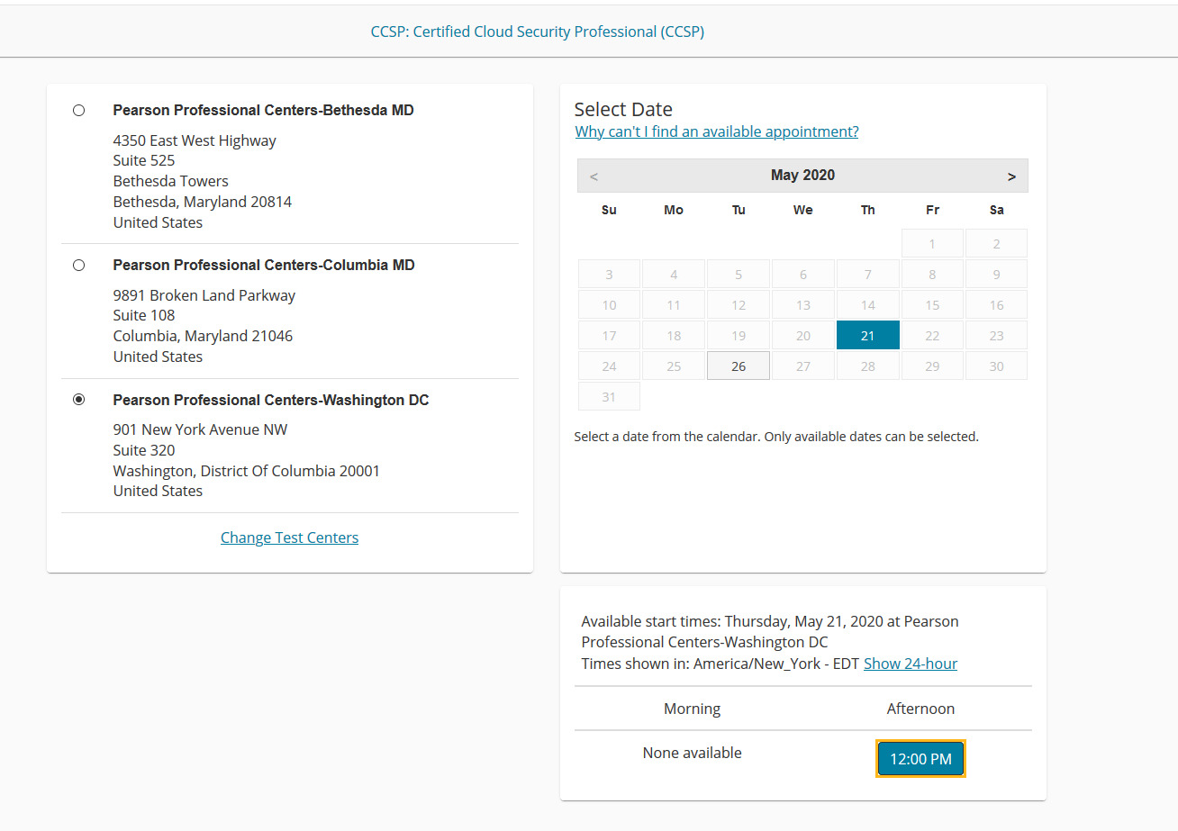Screen dimensions: 1178x831
Task: Click the May 2020 month header
Action: (x=802, y=176)
